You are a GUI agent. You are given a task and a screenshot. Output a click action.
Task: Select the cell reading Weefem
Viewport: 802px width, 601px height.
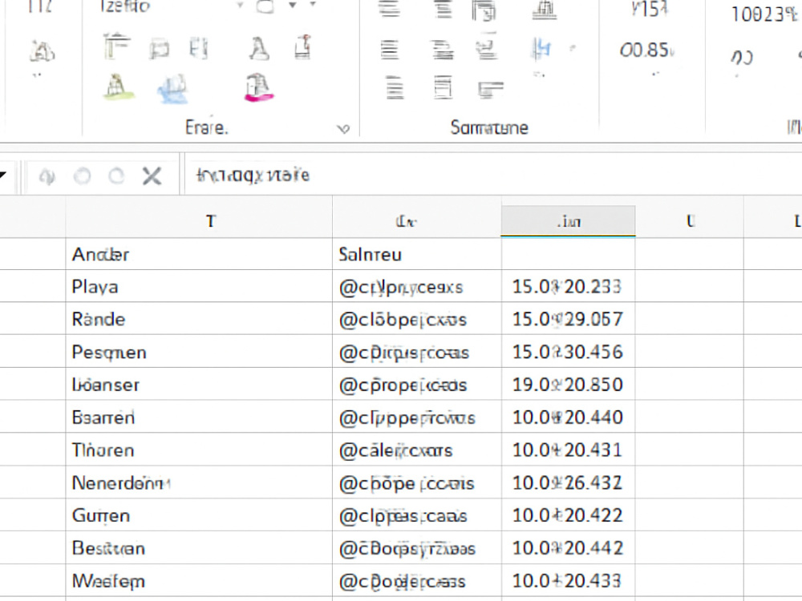point(199,580)
